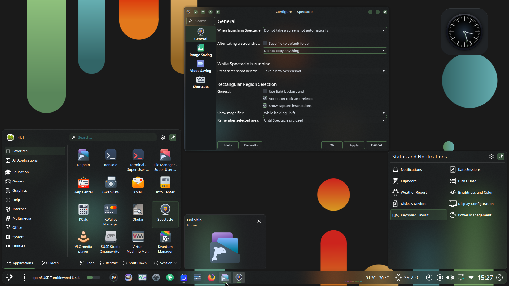Open the Do not copy anything dropdown
The width and height of the screenshot is (509, 286).
(x=325, y=51)
